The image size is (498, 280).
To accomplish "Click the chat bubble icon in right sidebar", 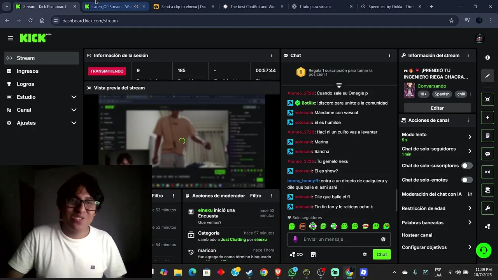I will tap(487, 154).
